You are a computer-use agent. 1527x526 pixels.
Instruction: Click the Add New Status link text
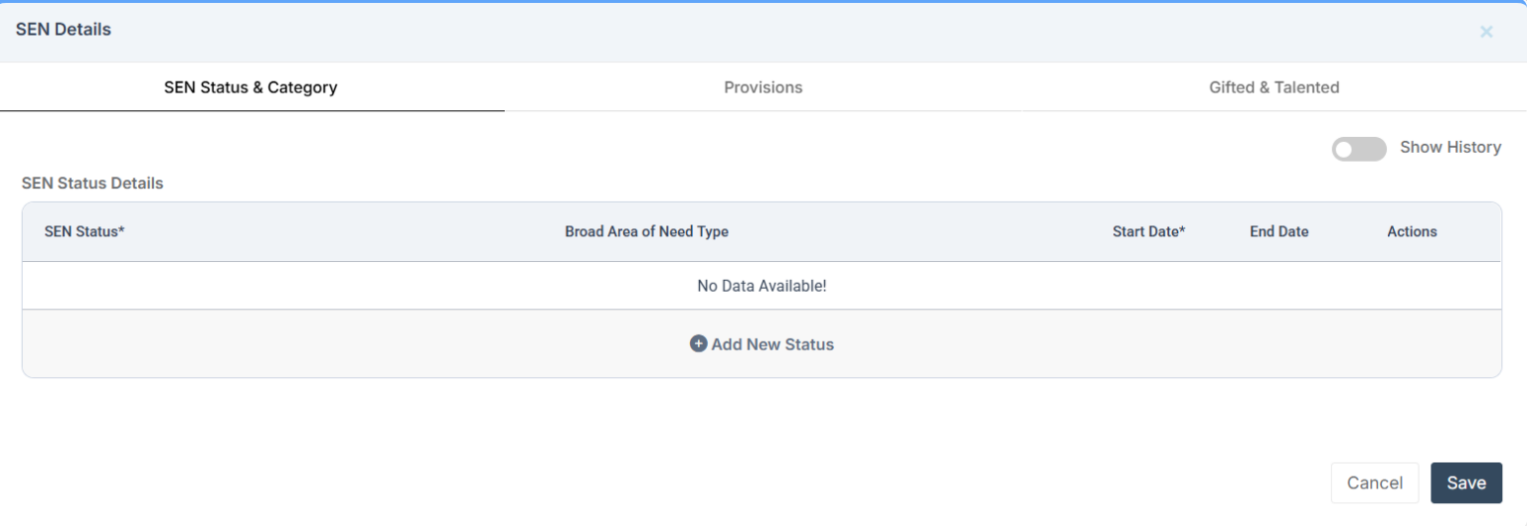coord(772,344)
